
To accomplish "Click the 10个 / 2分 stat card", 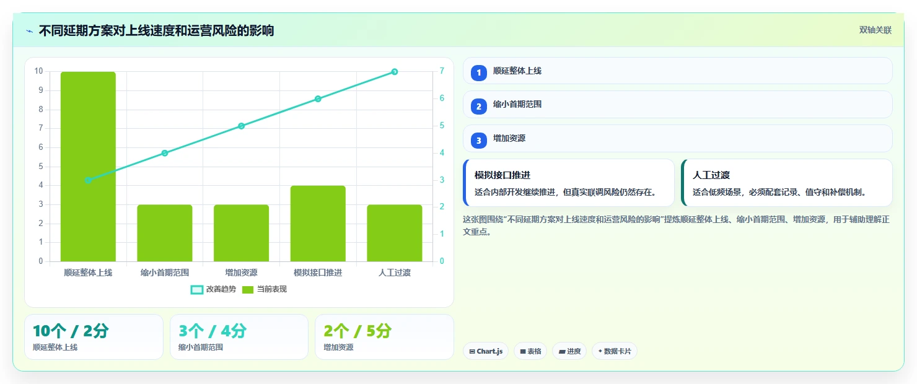I will 94,337.
